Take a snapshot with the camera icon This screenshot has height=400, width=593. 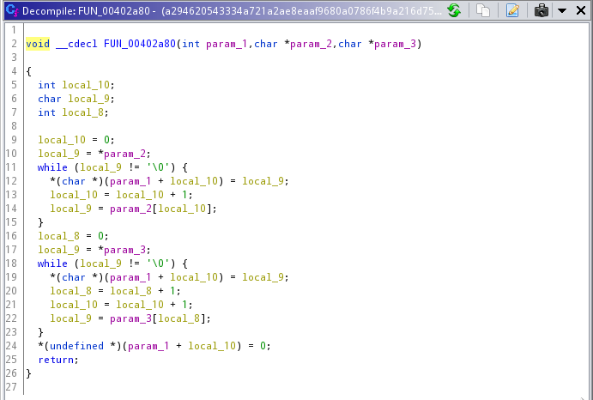coord(542,10)
